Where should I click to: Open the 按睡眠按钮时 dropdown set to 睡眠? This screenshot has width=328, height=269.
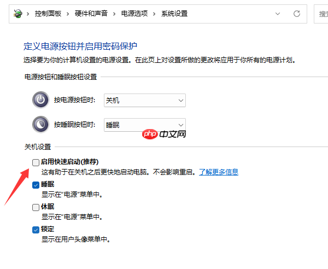pos(145,125)
